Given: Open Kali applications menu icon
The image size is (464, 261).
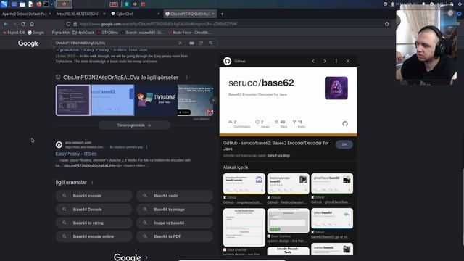Looking at the screenshot, I should click(4, 4).
